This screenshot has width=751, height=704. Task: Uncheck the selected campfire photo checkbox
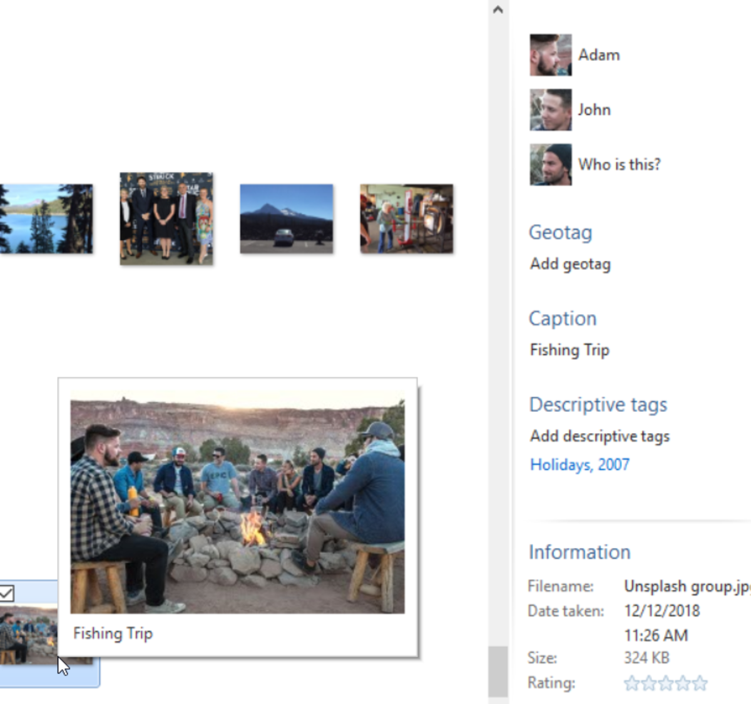pyautogui.click(x=7, y=593)
